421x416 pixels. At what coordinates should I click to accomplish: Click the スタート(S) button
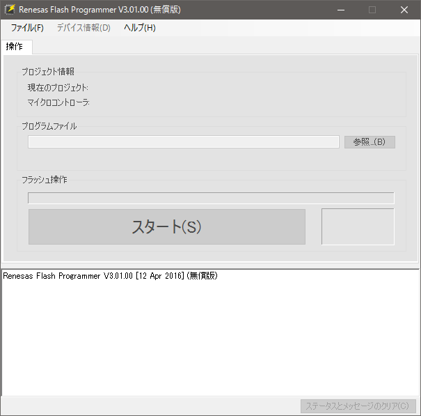167,226
